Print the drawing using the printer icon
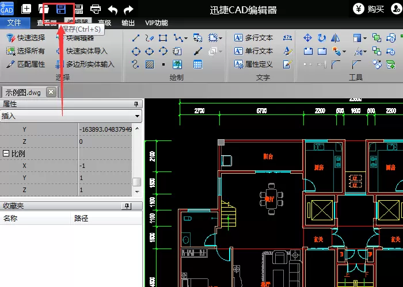This screenshot has width=403, height=287. point(96,10)
